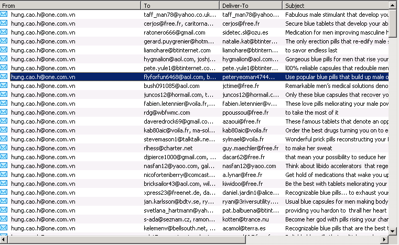Select subject 'Order the best drugs turning'

(337, 130)
